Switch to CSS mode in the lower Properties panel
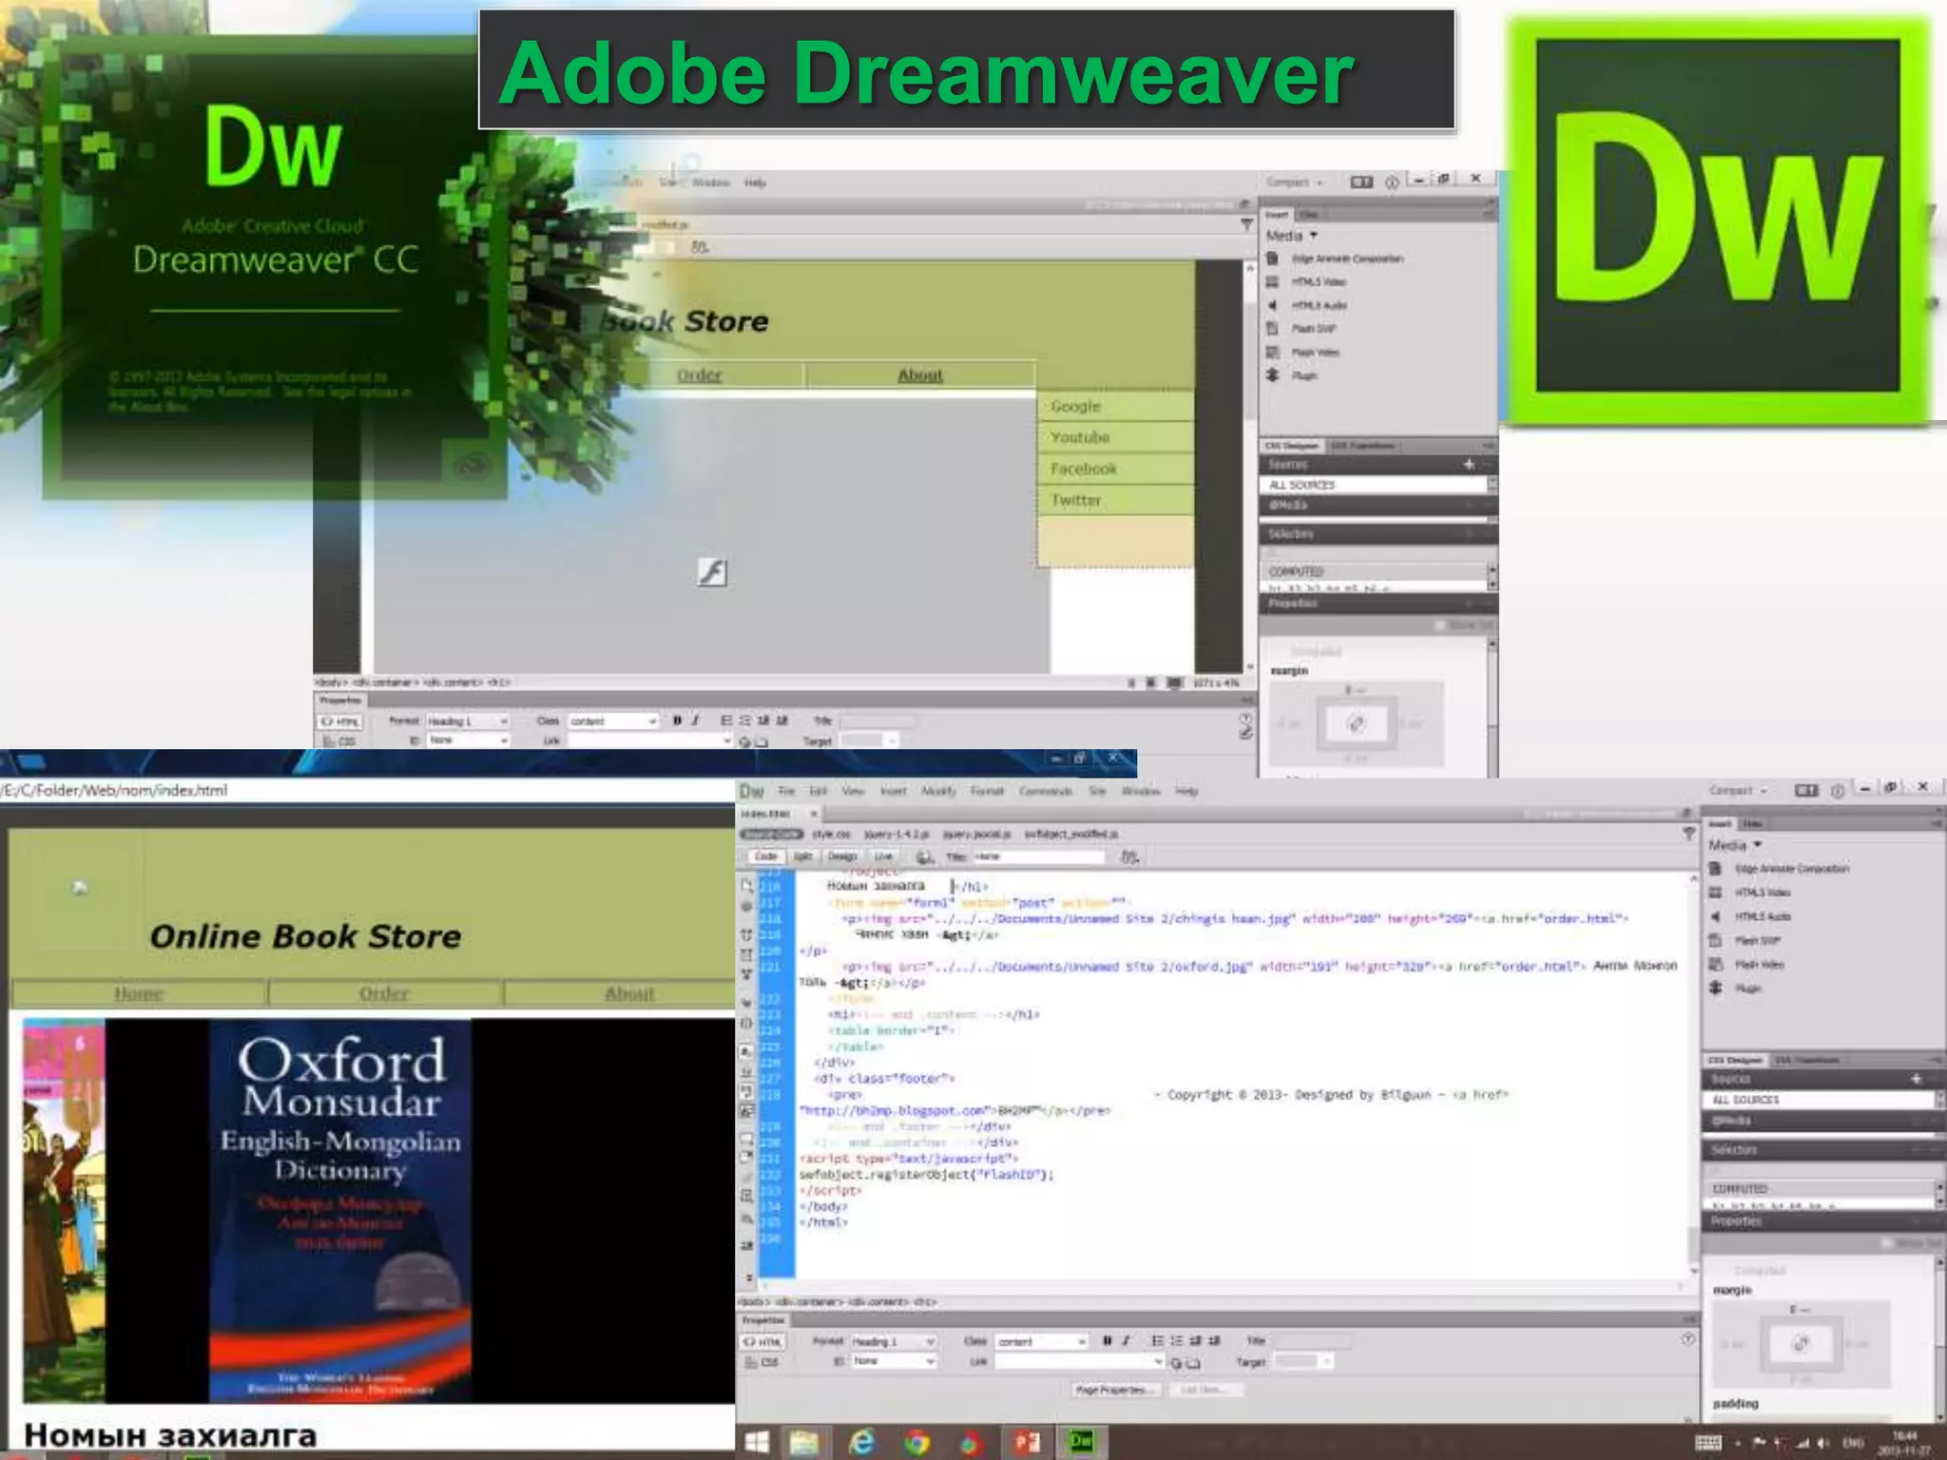The height and width of the screenshot is (1460, 1947). [763, 1362]
